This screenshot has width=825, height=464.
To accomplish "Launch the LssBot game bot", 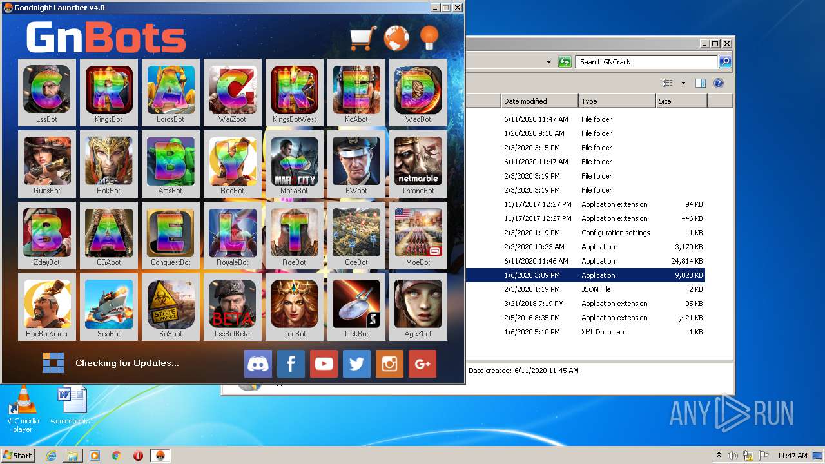I will point(47,92).
